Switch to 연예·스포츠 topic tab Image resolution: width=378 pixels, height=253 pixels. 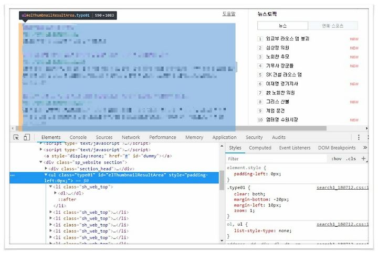point(333,26)
